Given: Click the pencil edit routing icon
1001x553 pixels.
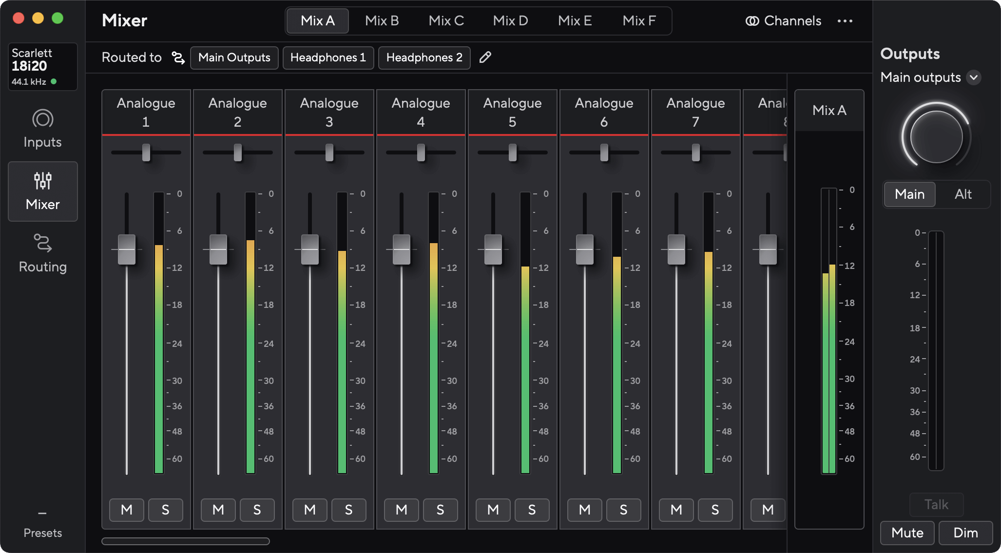Looking at the screenshot, I should tap(485, 57).
